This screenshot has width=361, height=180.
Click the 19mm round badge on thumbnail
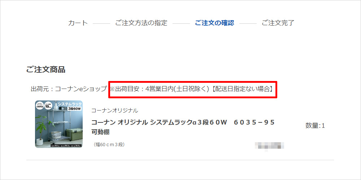click(x=49, y=106)
